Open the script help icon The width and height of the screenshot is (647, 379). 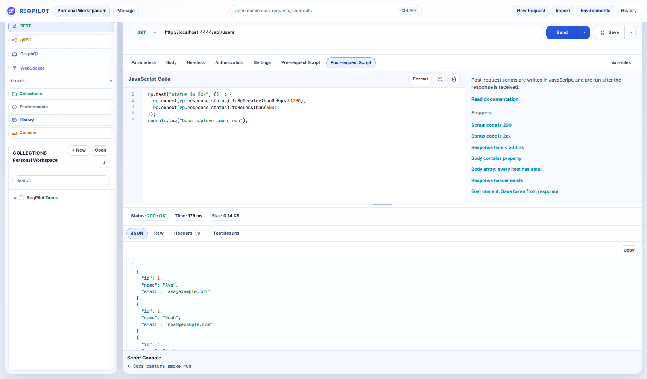click(x=440, y=79)
